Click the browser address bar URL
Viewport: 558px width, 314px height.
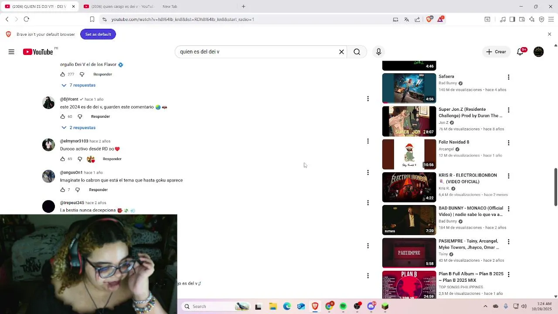coord(182,19)
